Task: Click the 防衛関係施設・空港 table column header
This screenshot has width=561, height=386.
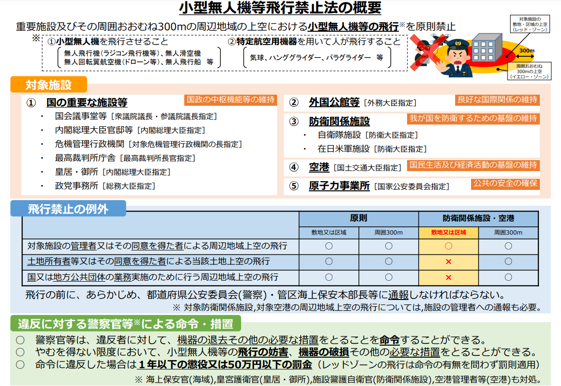Action: tap(478, 218)
